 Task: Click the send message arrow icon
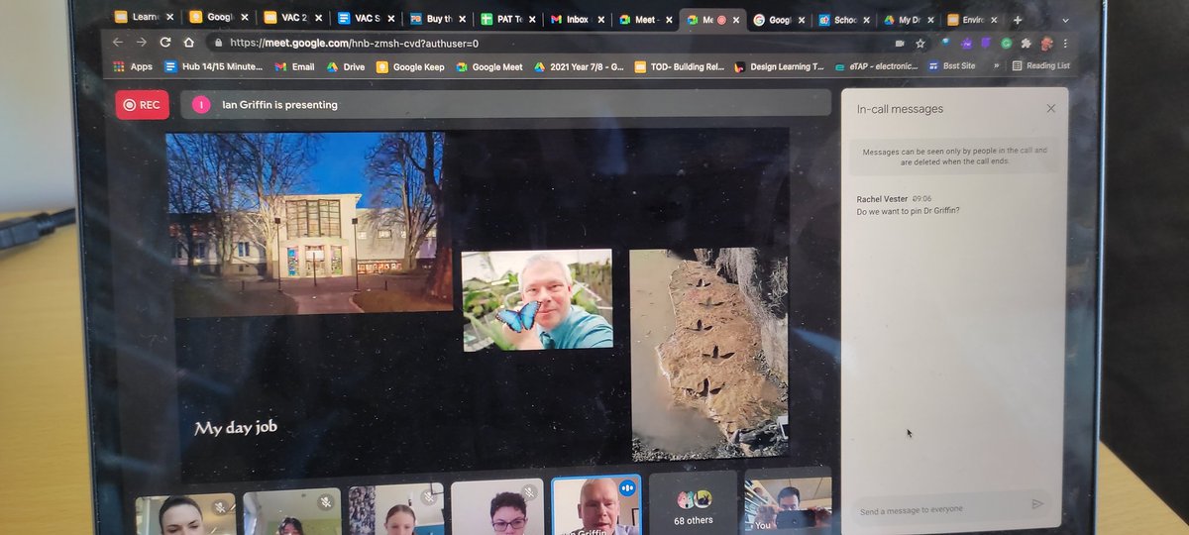pyautogui.click(x=1037, y=504)
